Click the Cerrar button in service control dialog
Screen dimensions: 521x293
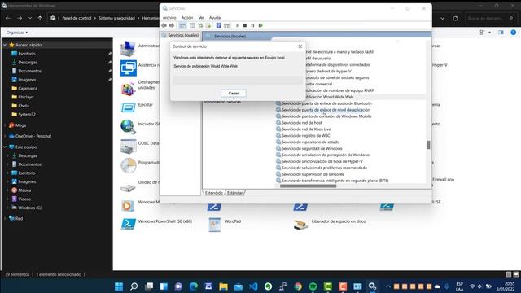(x=234, y=94)
